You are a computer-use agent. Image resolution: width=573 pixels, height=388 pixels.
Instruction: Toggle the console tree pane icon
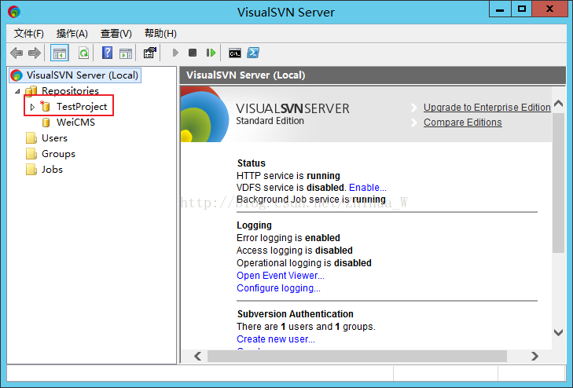click(x=60, y=53)
